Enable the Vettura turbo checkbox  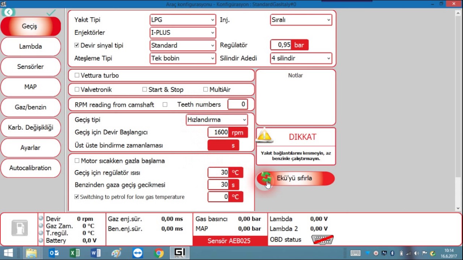[77, 75]
